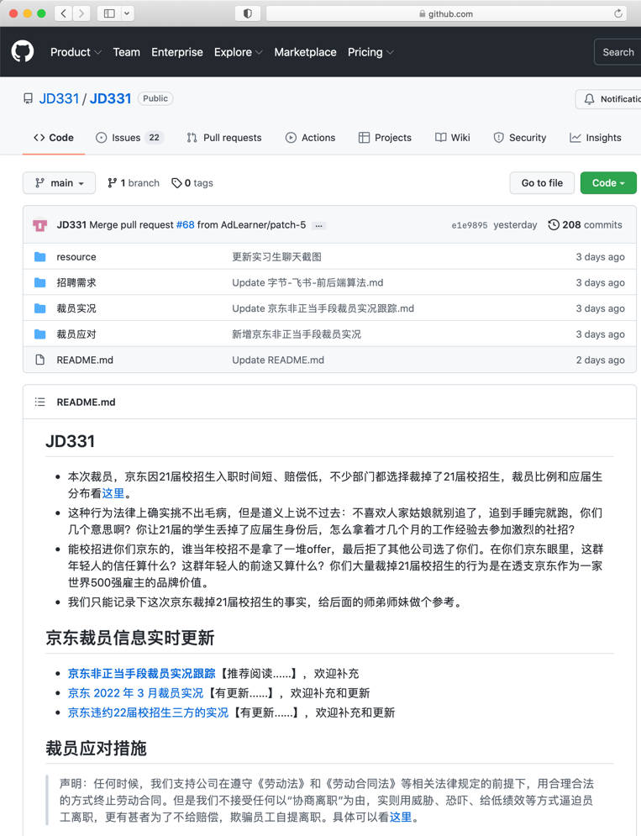Click the GitHub Search field
The image size is (641, 836).
[617, 52]
